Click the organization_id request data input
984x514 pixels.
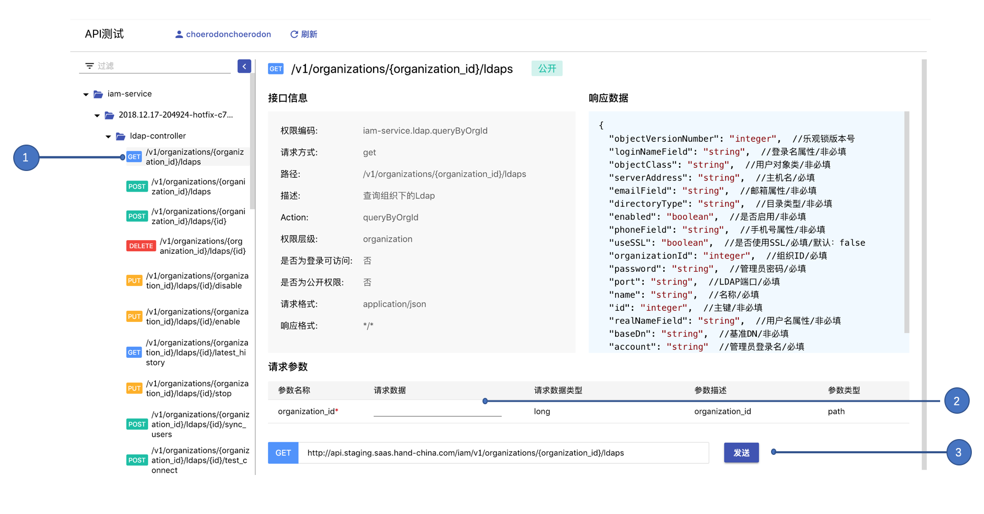pyautogui.click(x=437, y=411)
